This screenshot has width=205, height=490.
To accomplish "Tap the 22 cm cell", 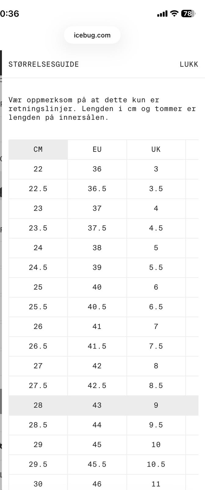I will 38,169.
